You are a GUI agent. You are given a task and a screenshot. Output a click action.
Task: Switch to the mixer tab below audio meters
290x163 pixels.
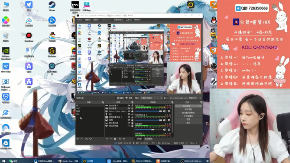coord(139,139)
